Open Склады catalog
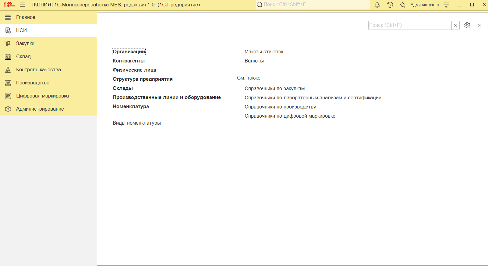Viewport: 488px width, 266px height. pos(123,88)
